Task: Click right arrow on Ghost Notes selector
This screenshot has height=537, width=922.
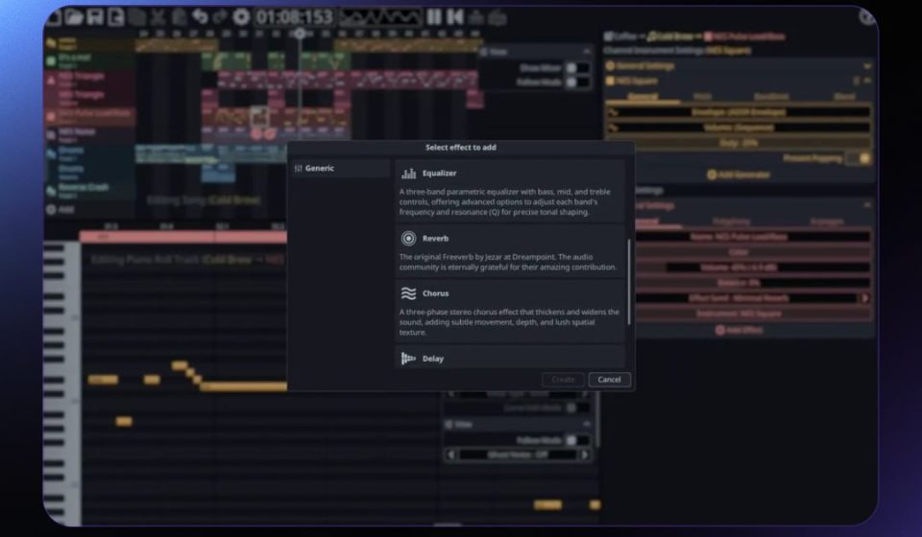Action: pos(585,455)
